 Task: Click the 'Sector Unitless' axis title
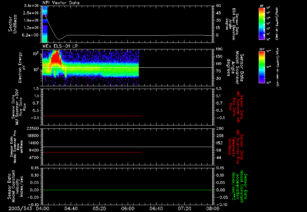click(x=13, y=24)
